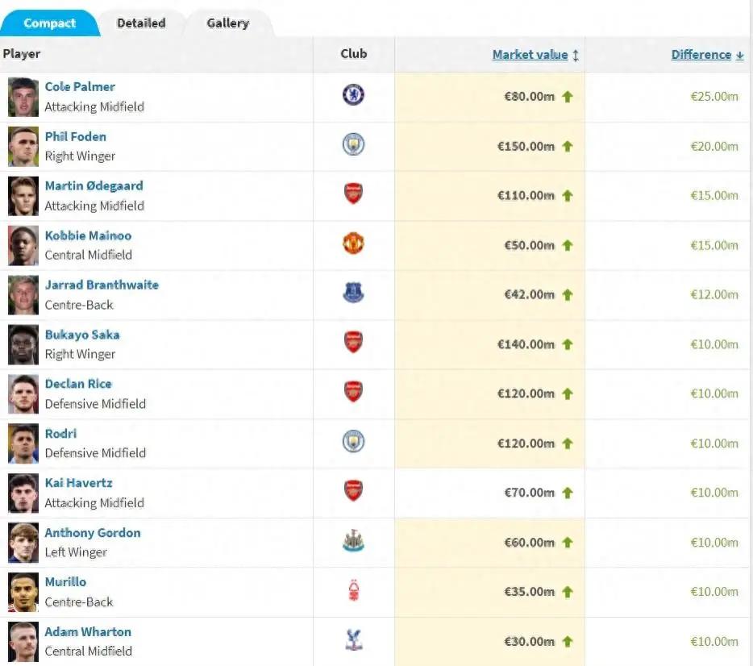Click green up arrow next to Cole Palmer's €80.00m

tap(567, 97)
